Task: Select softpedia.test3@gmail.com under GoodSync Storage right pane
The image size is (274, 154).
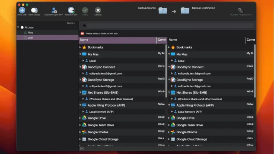Action: (194, 86)
